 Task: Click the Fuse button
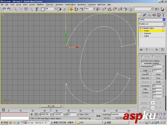click(x=158, y=78)
